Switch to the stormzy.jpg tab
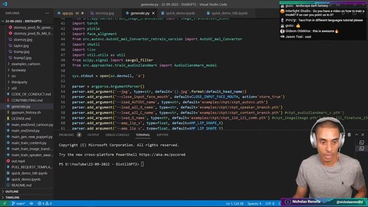 pos(105,13)
